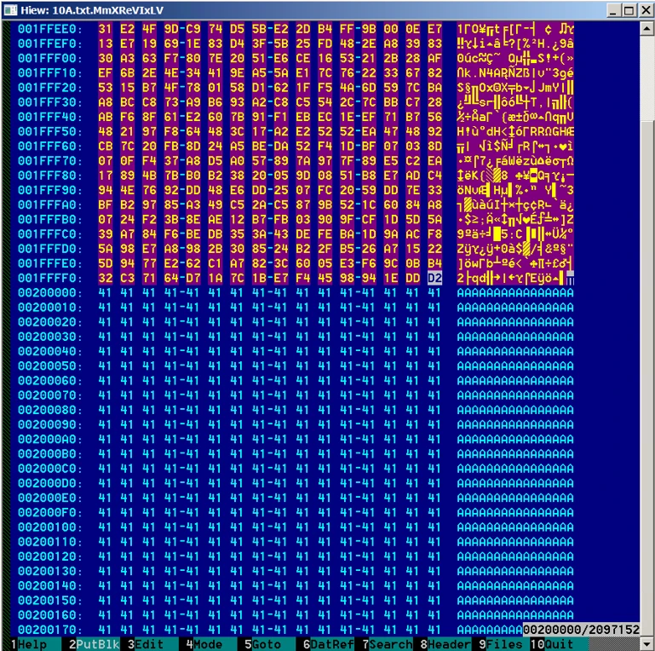Click first byte 31 on row 001FFEE0
Viewport: 655px width, 651px height.
pos(106,29)
